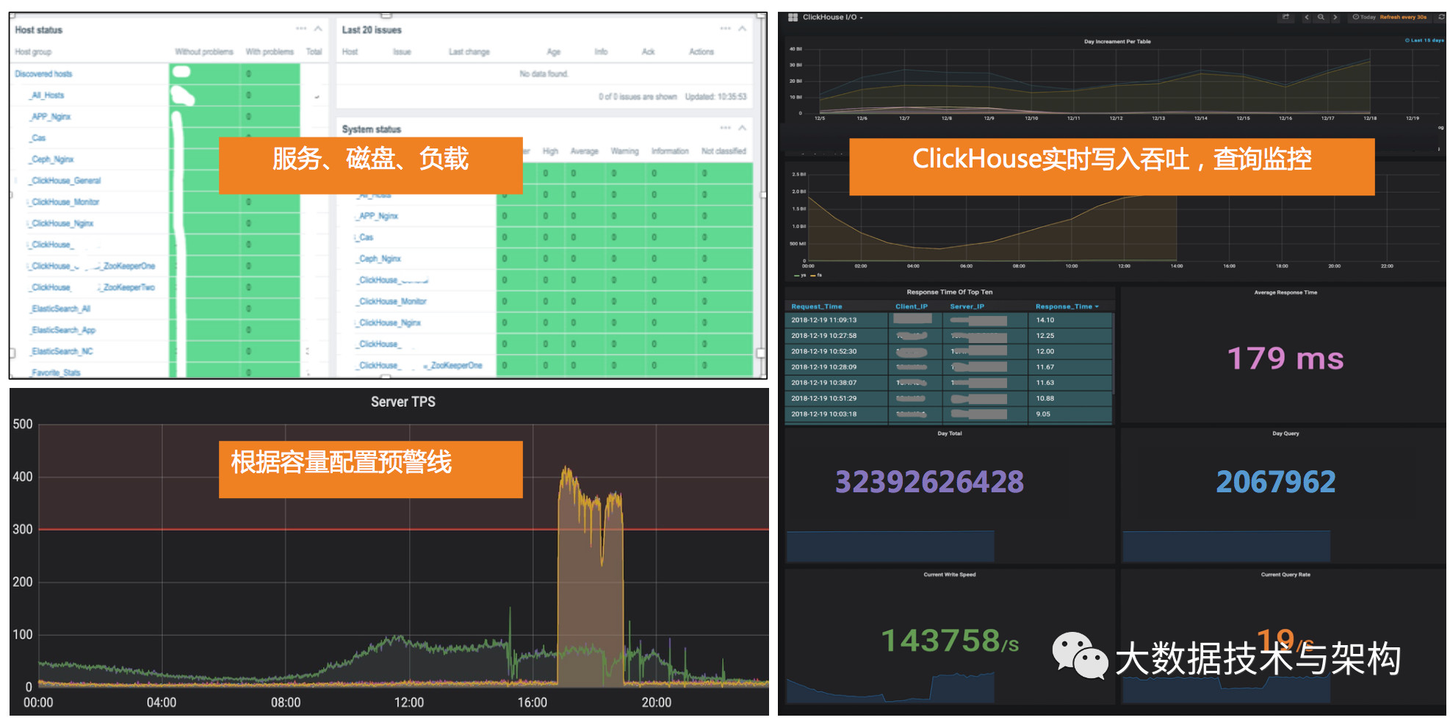Open _APP_Nginx in Host status list
1450x723 pixels.
[x=51, y=116]
